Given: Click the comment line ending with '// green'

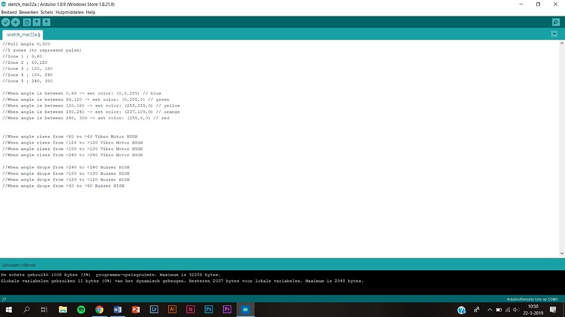Looking at the screenshot, I should click(86, 100).
